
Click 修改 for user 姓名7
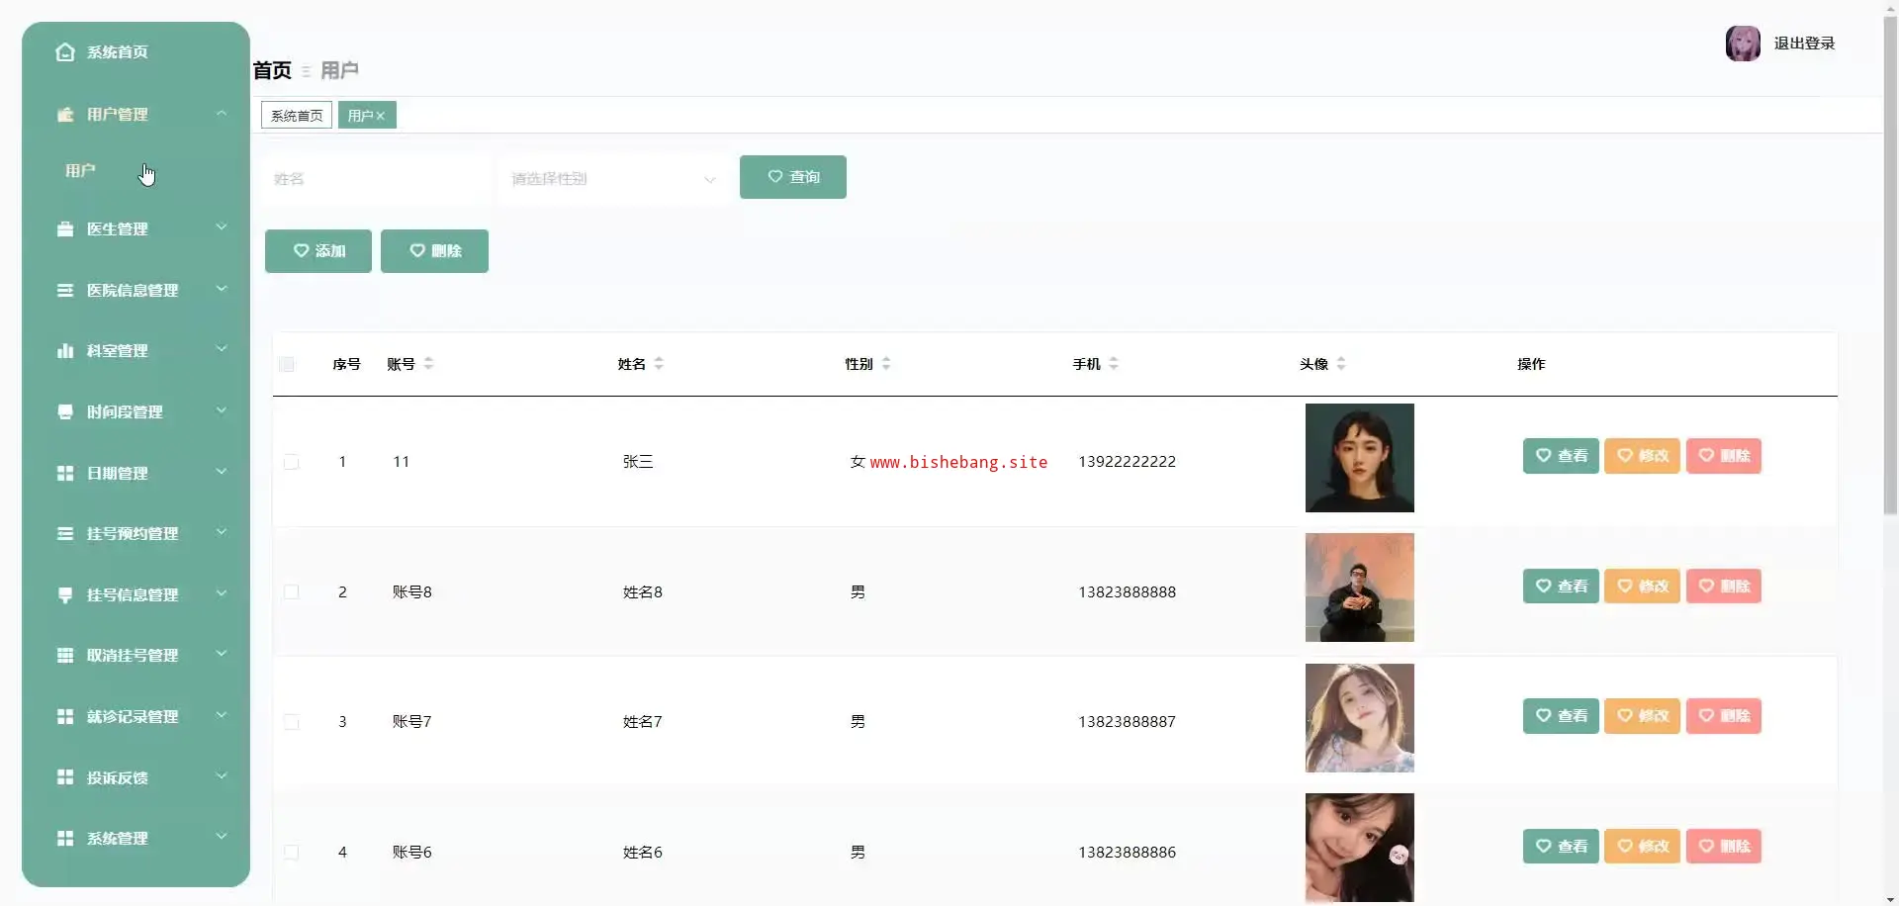pyautogui.click(x=1642, y=716)
